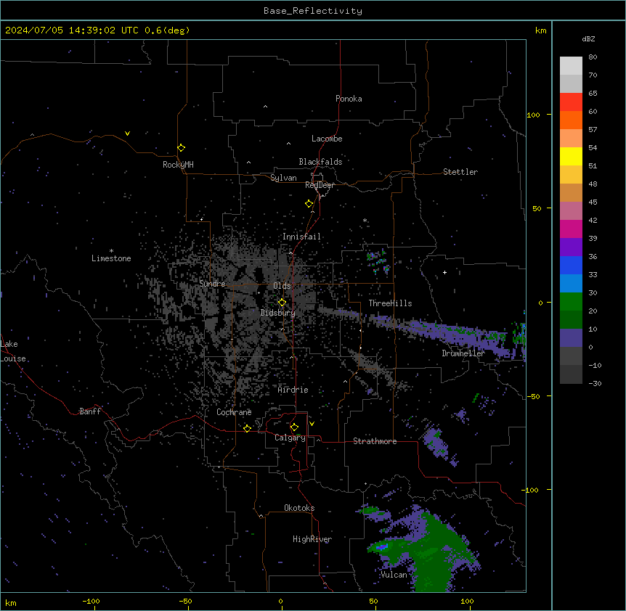Click the dBZ legend heading

[588, 38]
